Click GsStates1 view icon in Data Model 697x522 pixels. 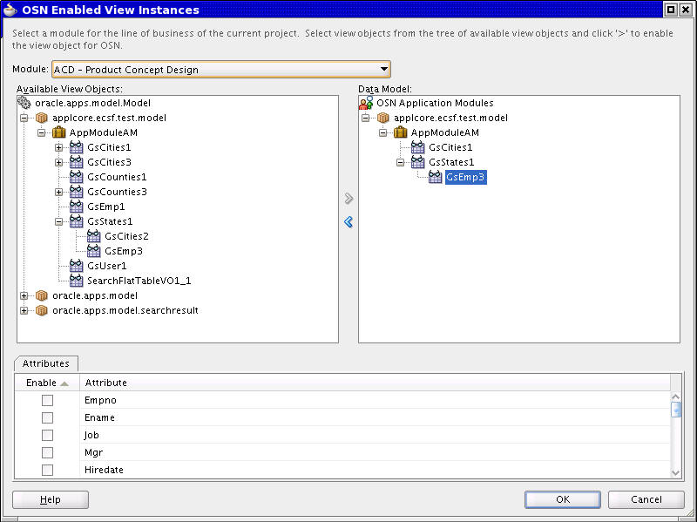417,162
